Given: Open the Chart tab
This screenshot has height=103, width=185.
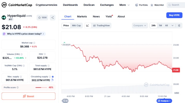Looking at the screenshot, I should [68, 17].
